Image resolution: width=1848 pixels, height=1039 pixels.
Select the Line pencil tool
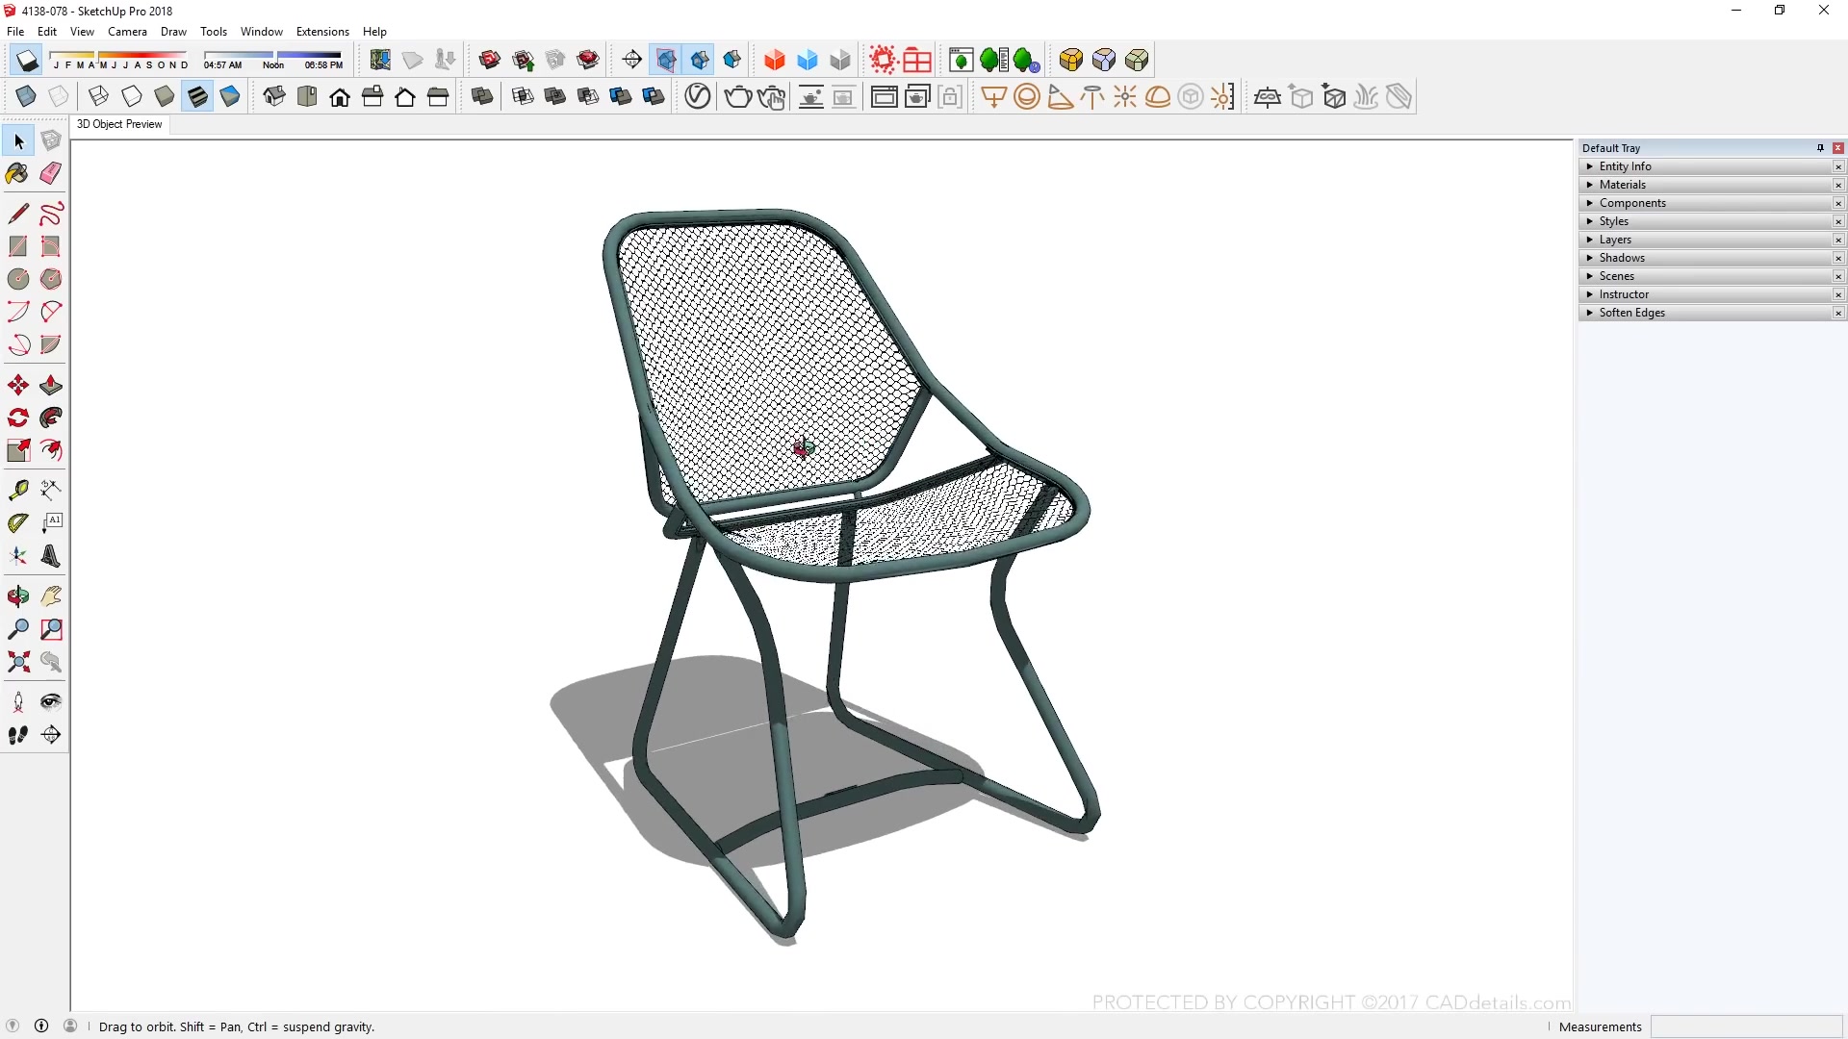[18, 213]
